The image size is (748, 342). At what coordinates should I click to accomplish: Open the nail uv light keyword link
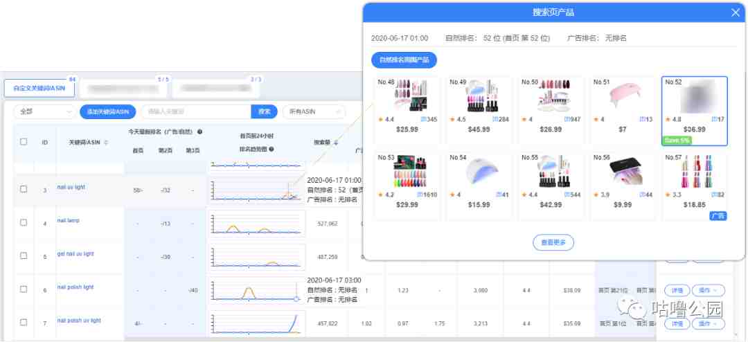tap(71, 187)
